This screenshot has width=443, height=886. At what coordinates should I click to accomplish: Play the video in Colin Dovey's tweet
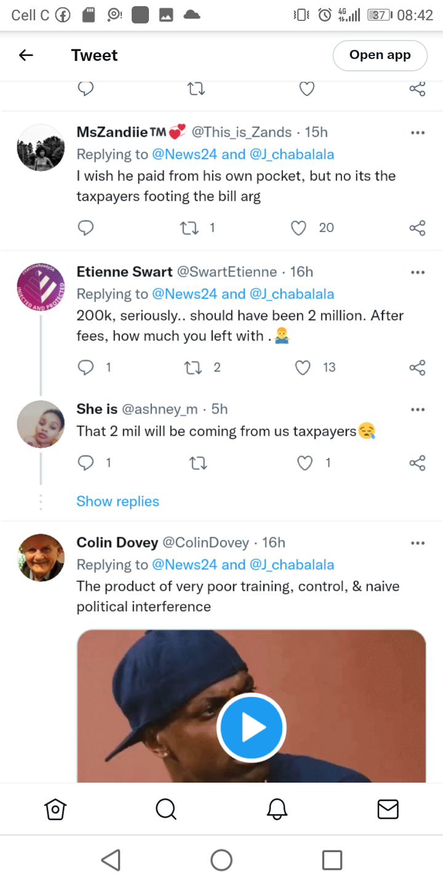click(x=251, y=728)
